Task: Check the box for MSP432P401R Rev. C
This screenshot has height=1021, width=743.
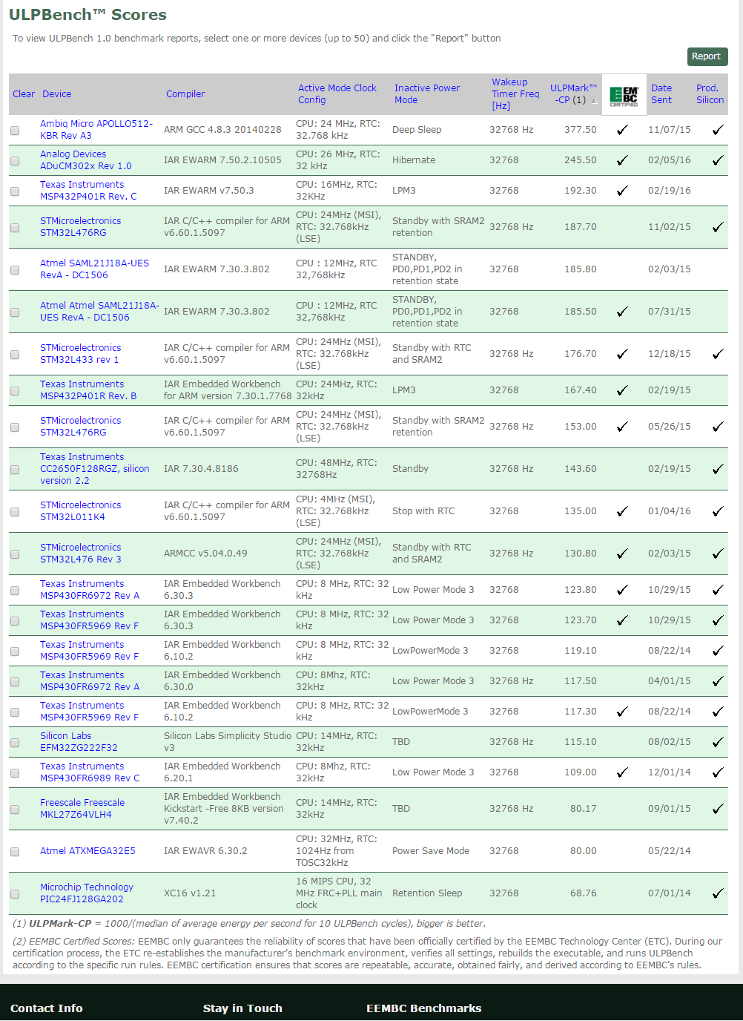Action: (x=15, y=191)
